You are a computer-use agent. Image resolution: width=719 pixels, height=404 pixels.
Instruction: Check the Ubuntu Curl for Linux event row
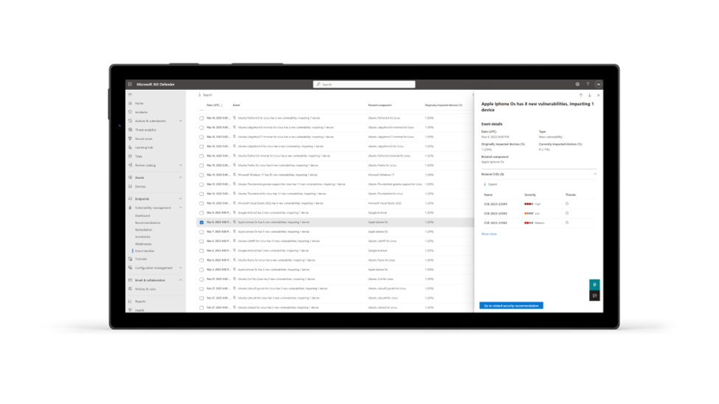[x=201, y=279]
